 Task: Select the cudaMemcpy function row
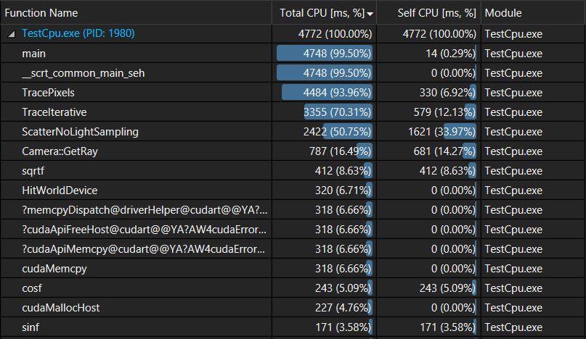point(293,269)
